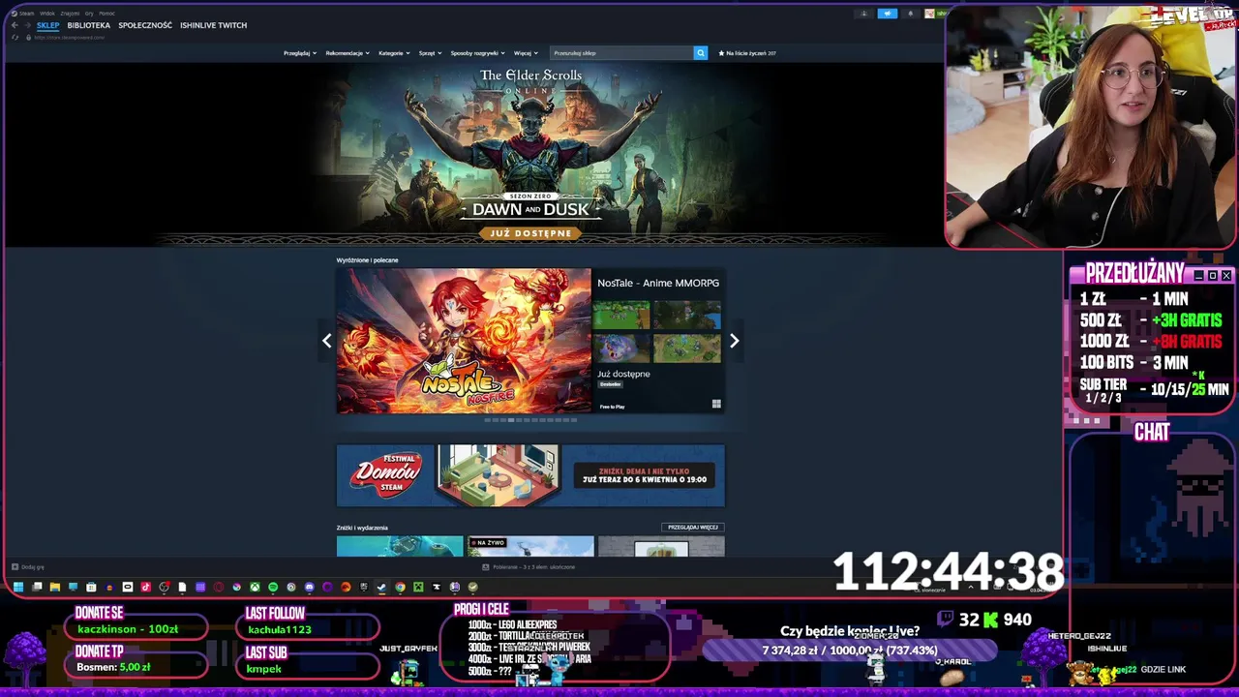Go back with the Steam back arrow
The width and height of the screenshot is (1239, 697).
point(15,25)
